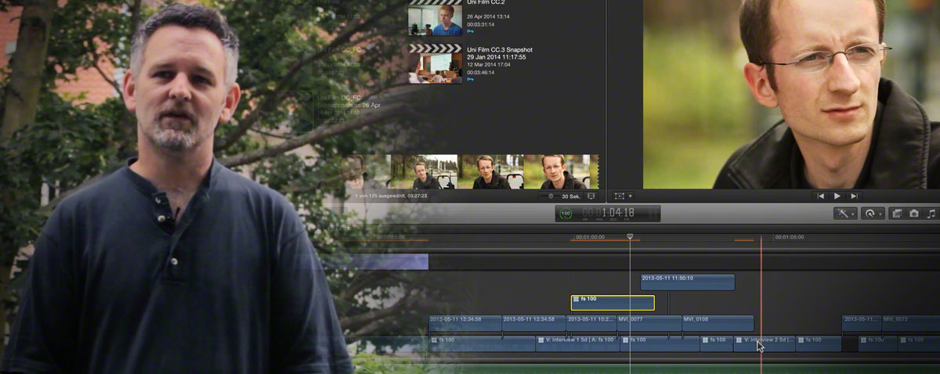Click the duration text 00:03:31:14
The height and width of the screenshot is (374, 940).
coord(480,25)
